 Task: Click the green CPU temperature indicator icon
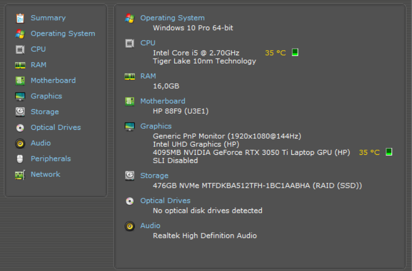295,52
